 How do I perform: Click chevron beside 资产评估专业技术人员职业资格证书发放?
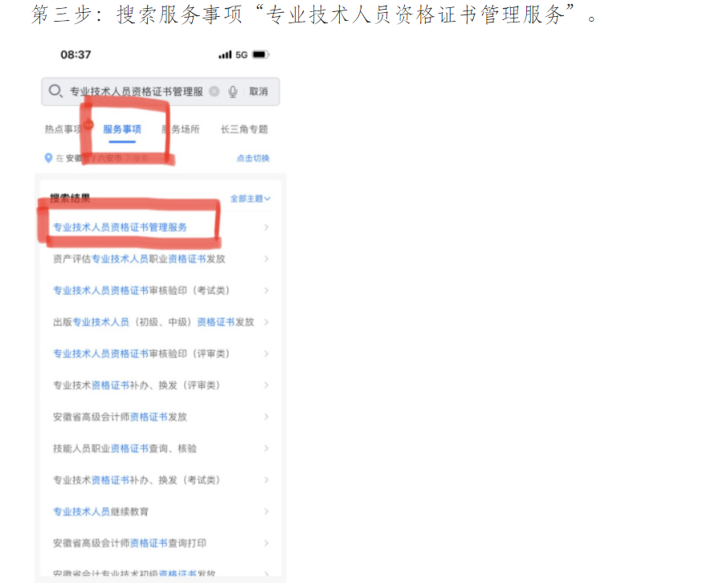(x=266, y=259)
